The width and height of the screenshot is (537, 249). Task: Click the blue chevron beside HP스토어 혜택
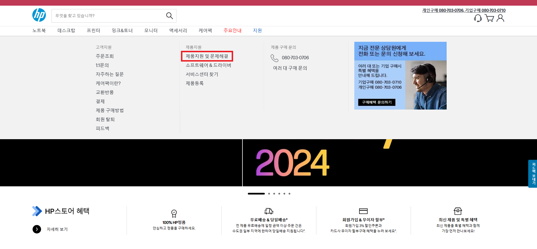pyautogui.click(x=37, y=211)
